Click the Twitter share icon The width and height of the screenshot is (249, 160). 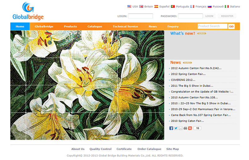pos(176,128)
